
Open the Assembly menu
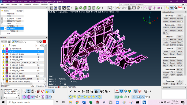tap(28, 4)
